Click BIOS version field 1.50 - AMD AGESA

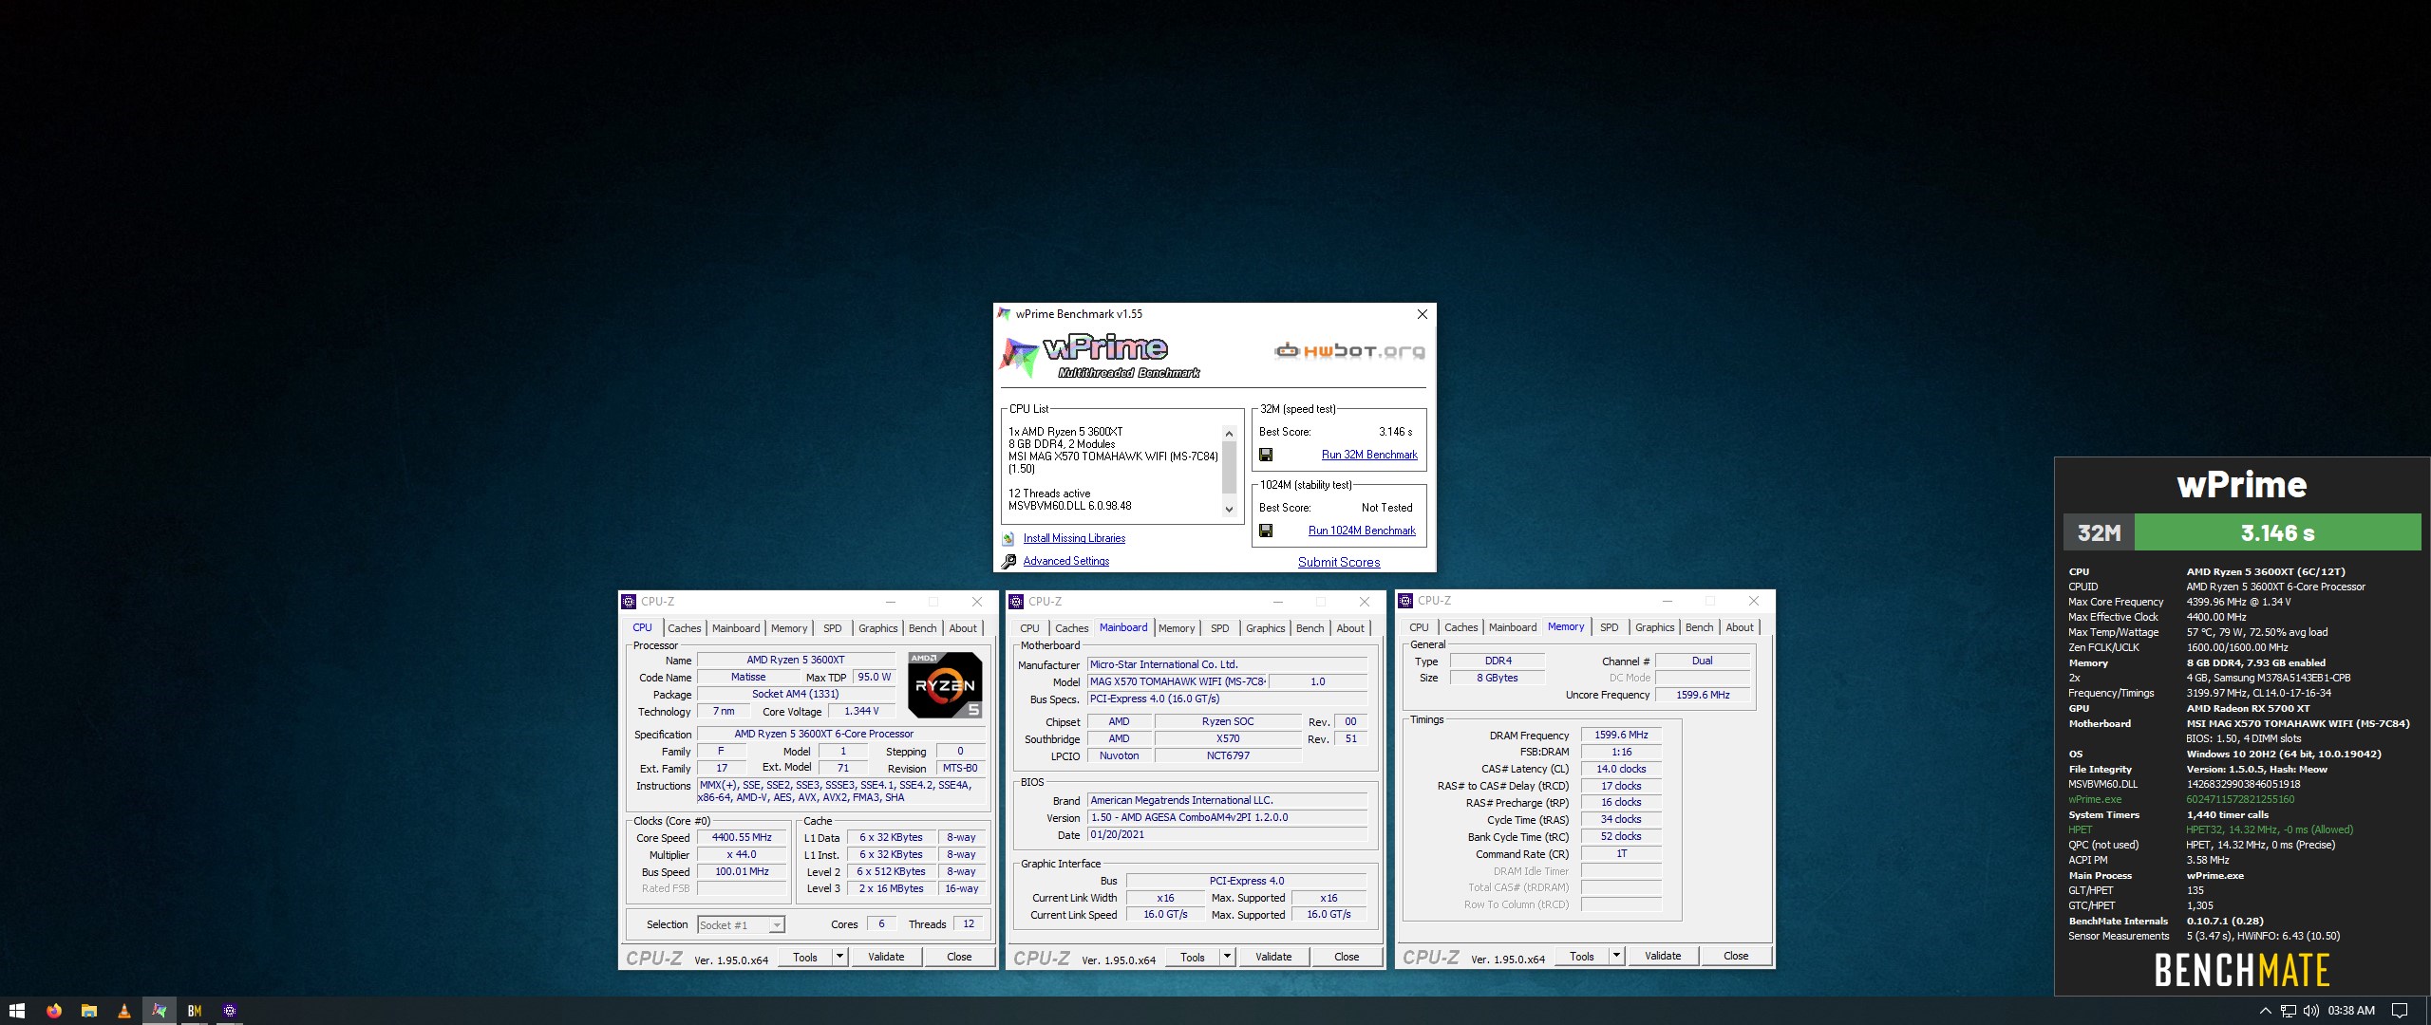pos(1228,817)
